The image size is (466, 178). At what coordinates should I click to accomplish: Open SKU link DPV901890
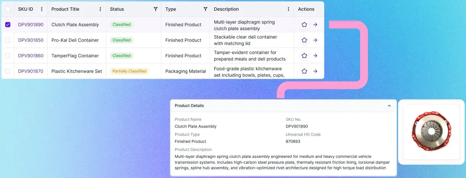(x=31, y=25)
